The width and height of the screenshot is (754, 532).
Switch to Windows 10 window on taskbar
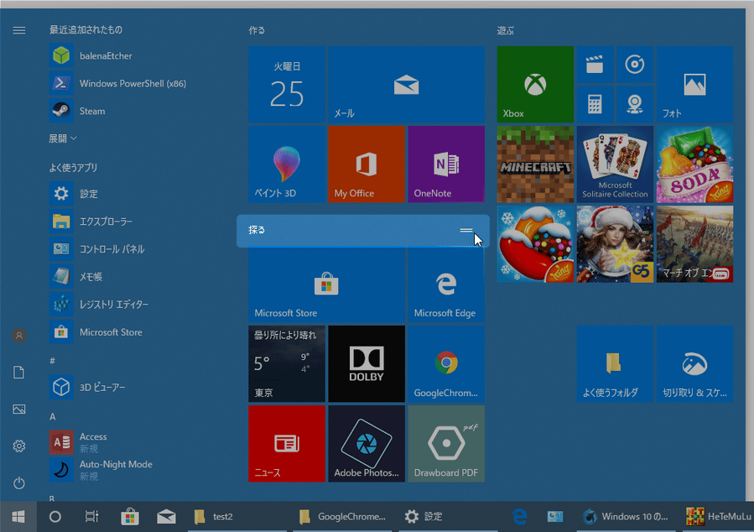click(x=626, y=517)
